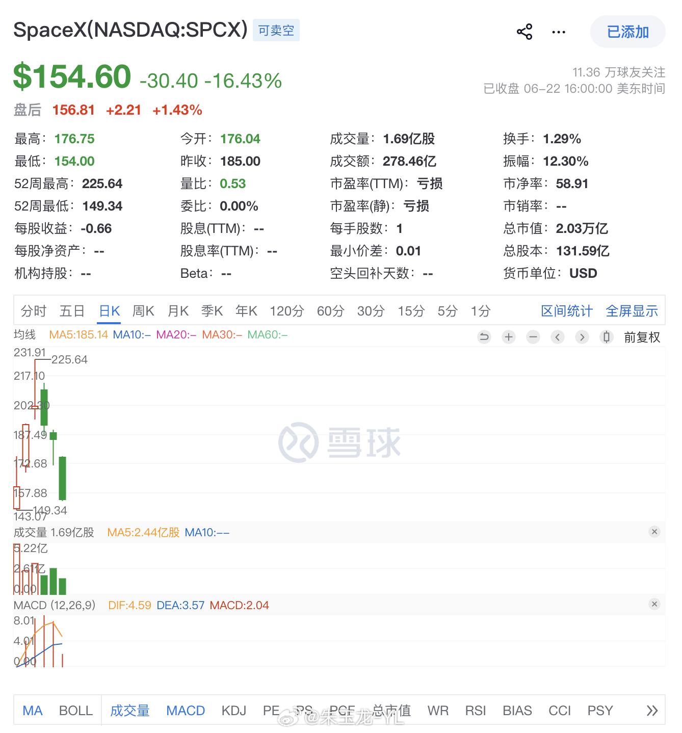Viewport: 682px width, 733px height.
Task: Open the three-dot more options menu
Action: click(559, 32)
